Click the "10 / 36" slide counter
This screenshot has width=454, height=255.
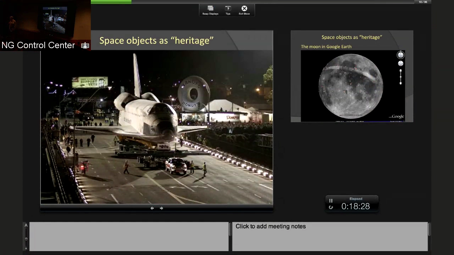[x=423, y=2]
